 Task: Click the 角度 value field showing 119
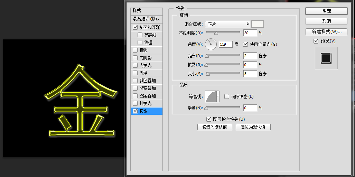coord(226,44)
